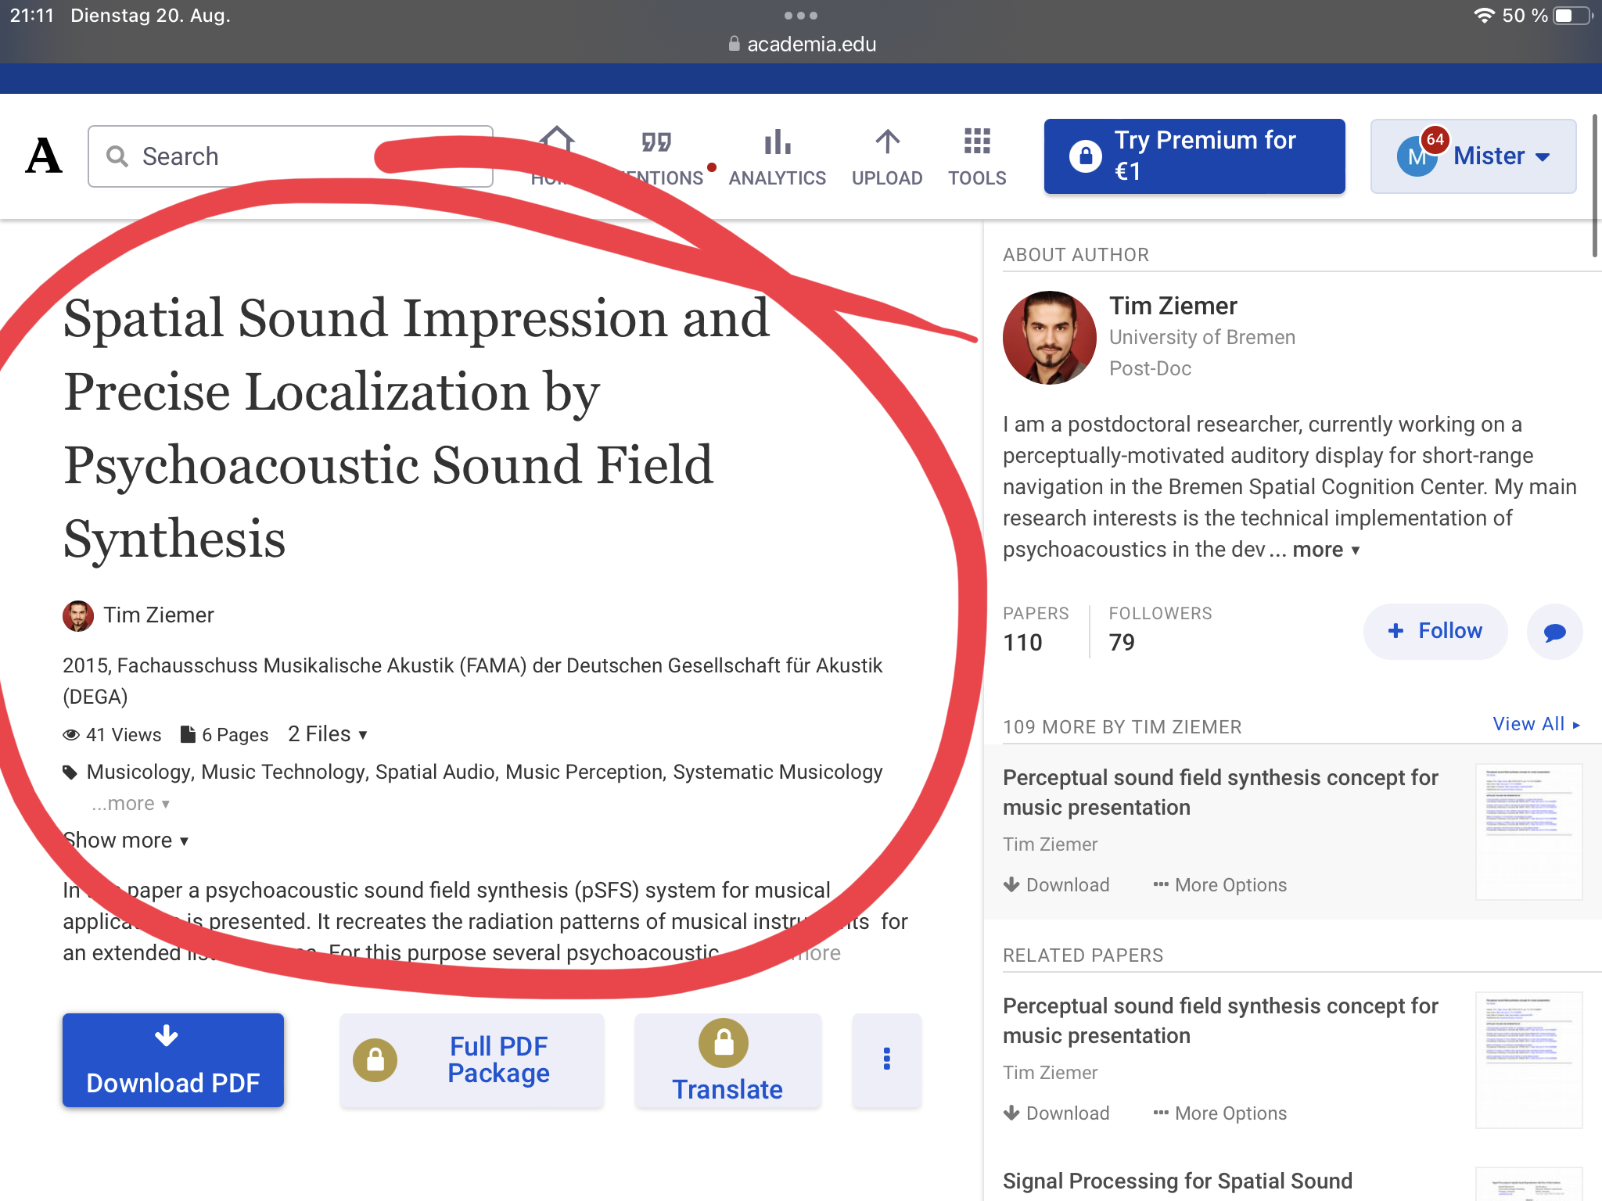Screen dimensions: 1602x1201
Task: Click the FOLLOWERS 79 count
Action: pos(1160,630)
